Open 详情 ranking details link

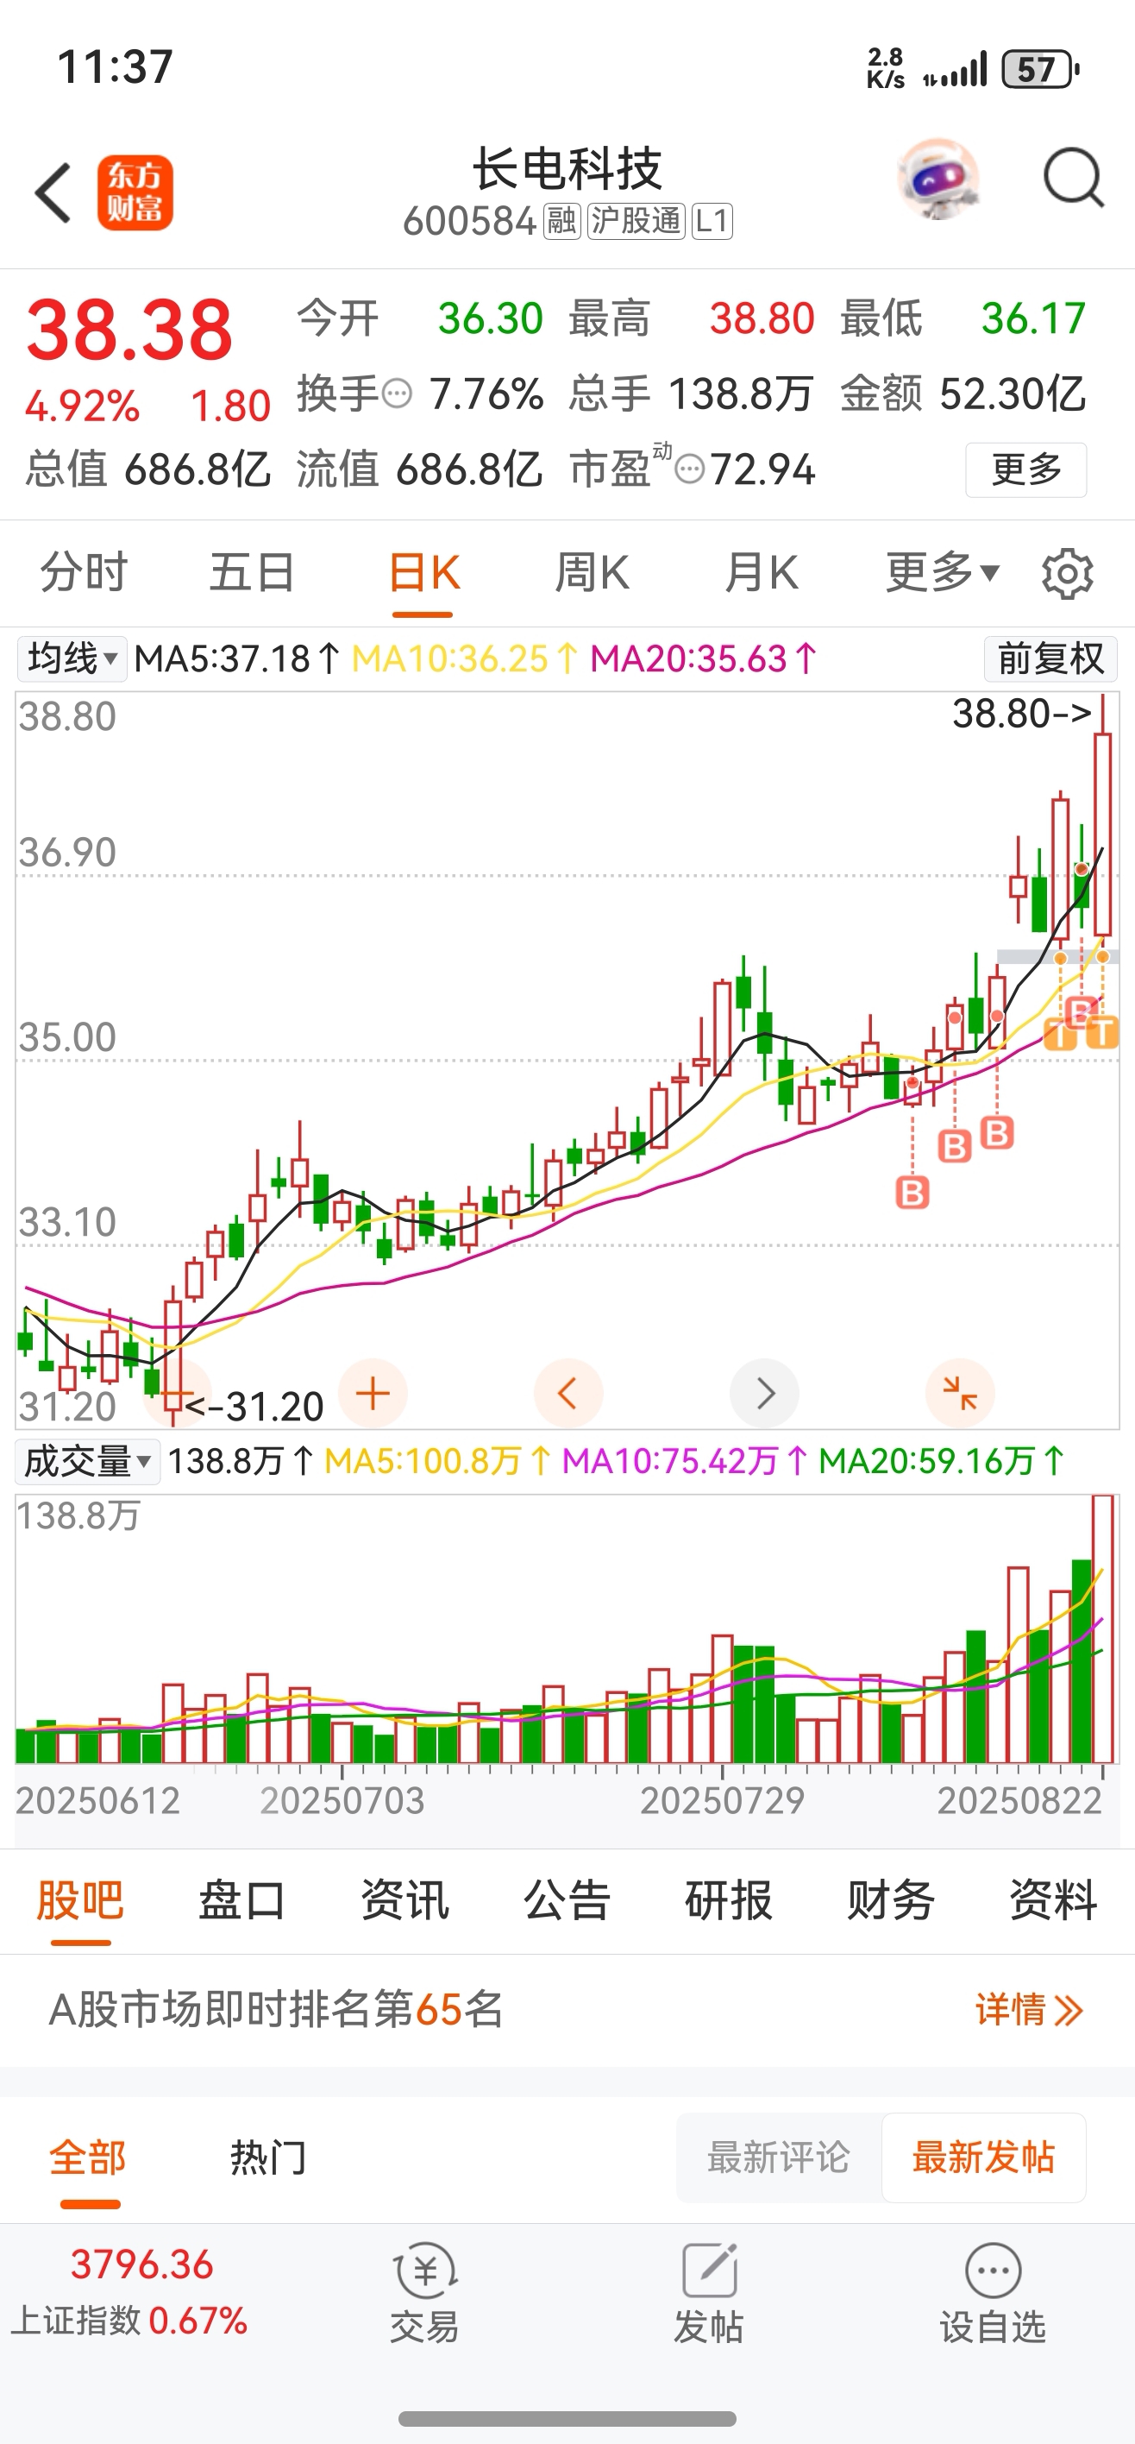tap(1029, 2009)
